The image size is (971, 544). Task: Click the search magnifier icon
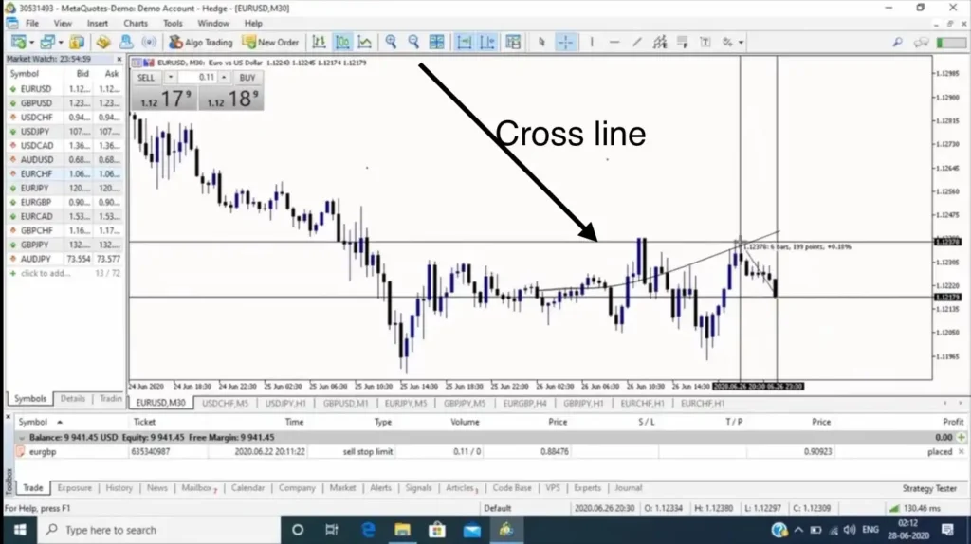point(897,42)
